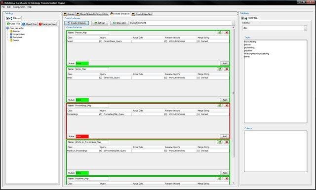
Task: Click the Class Hierarchy root icon
Action: 8,28
